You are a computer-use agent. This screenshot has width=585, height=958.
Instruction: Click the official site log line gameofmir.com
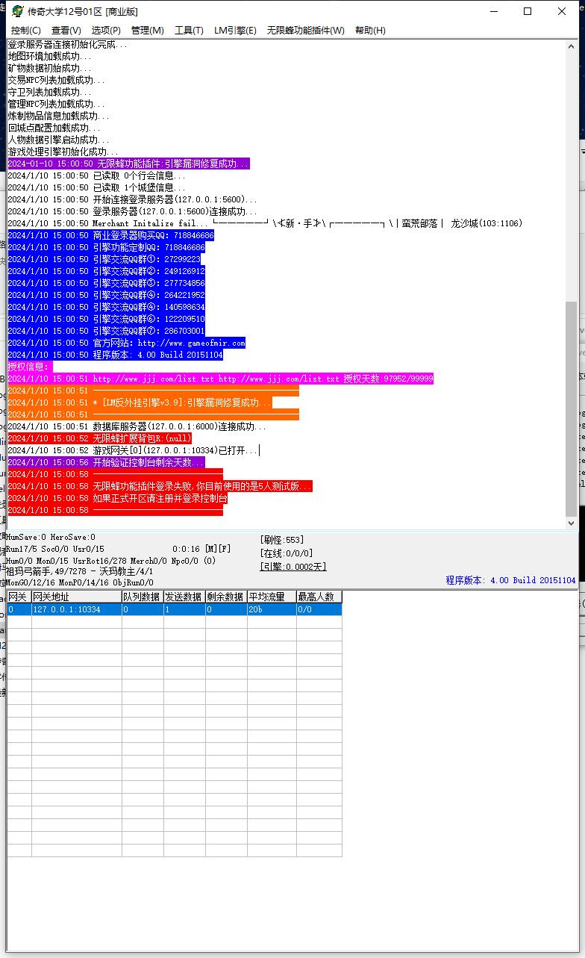tap(126, 343)
